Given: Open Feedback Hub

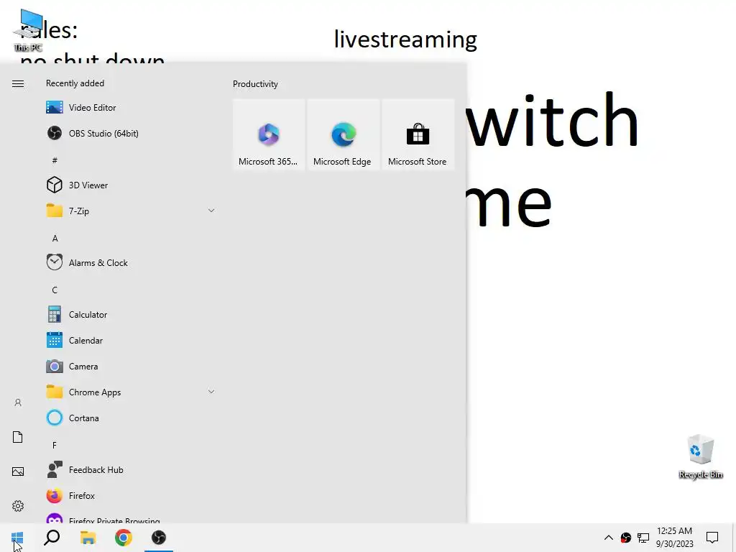Looking at the screenshot, I should tap(131, 470).
